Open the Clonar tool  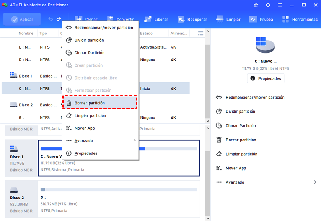click(86, 19)
